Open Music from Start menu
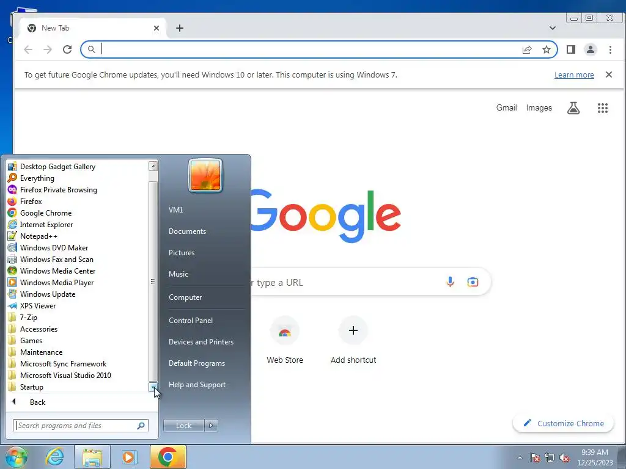The width and height of the screenshot is (626, 469). click(205, 274)
